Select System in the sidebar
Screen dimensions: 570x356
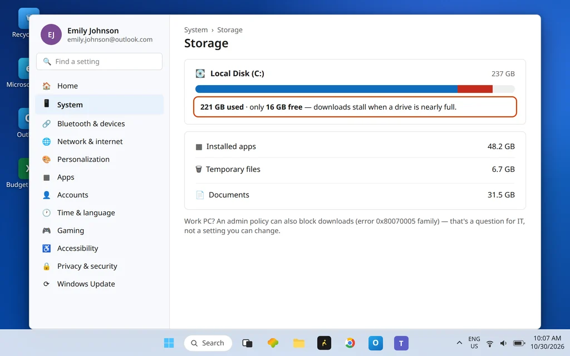(x=99, y=105)
